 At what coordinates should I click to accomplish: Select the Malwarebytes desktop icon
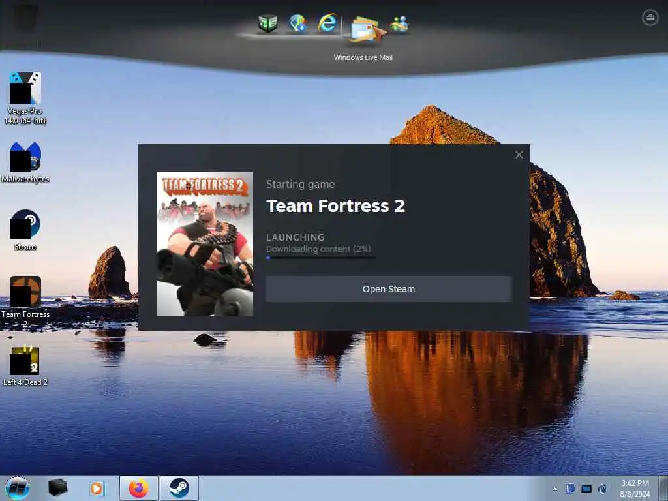(x=25, y=162)
